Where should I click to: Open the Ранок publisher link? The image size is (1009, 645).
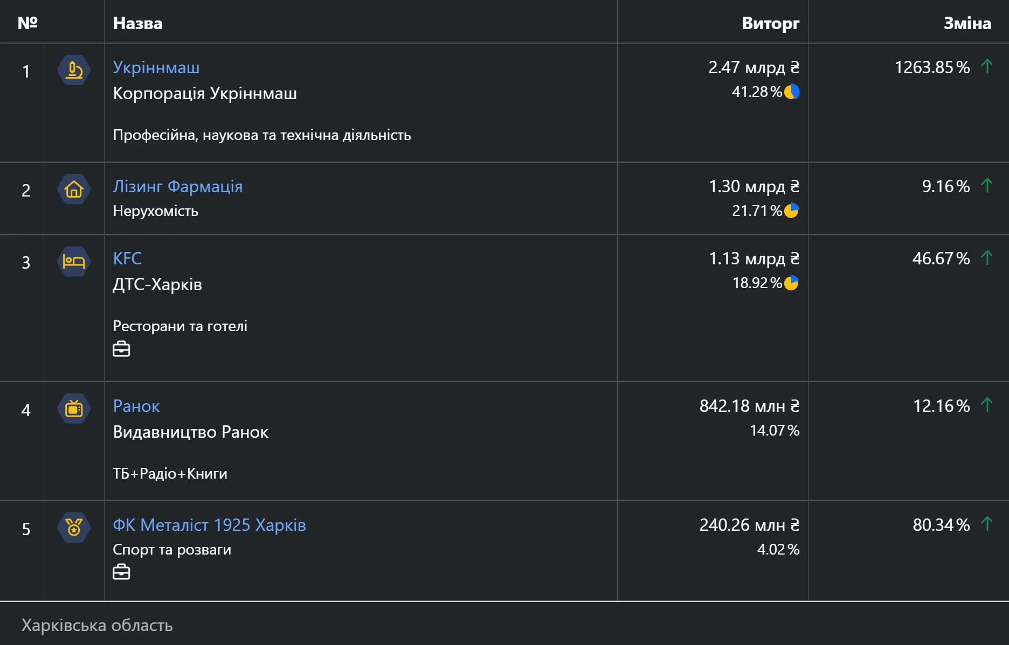(x=136, y=406)
